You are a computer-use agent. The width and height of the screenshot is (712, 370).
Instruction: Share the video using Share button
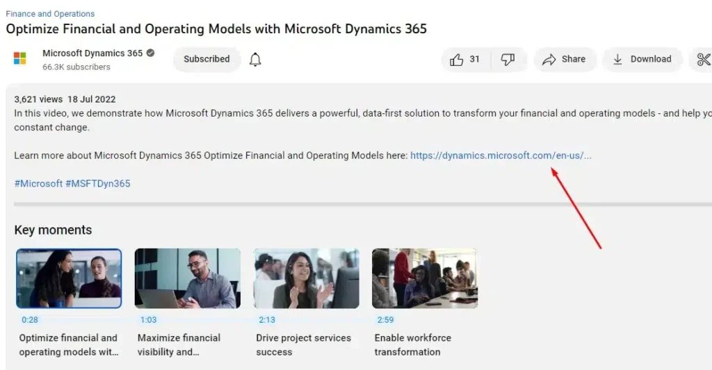564,60
